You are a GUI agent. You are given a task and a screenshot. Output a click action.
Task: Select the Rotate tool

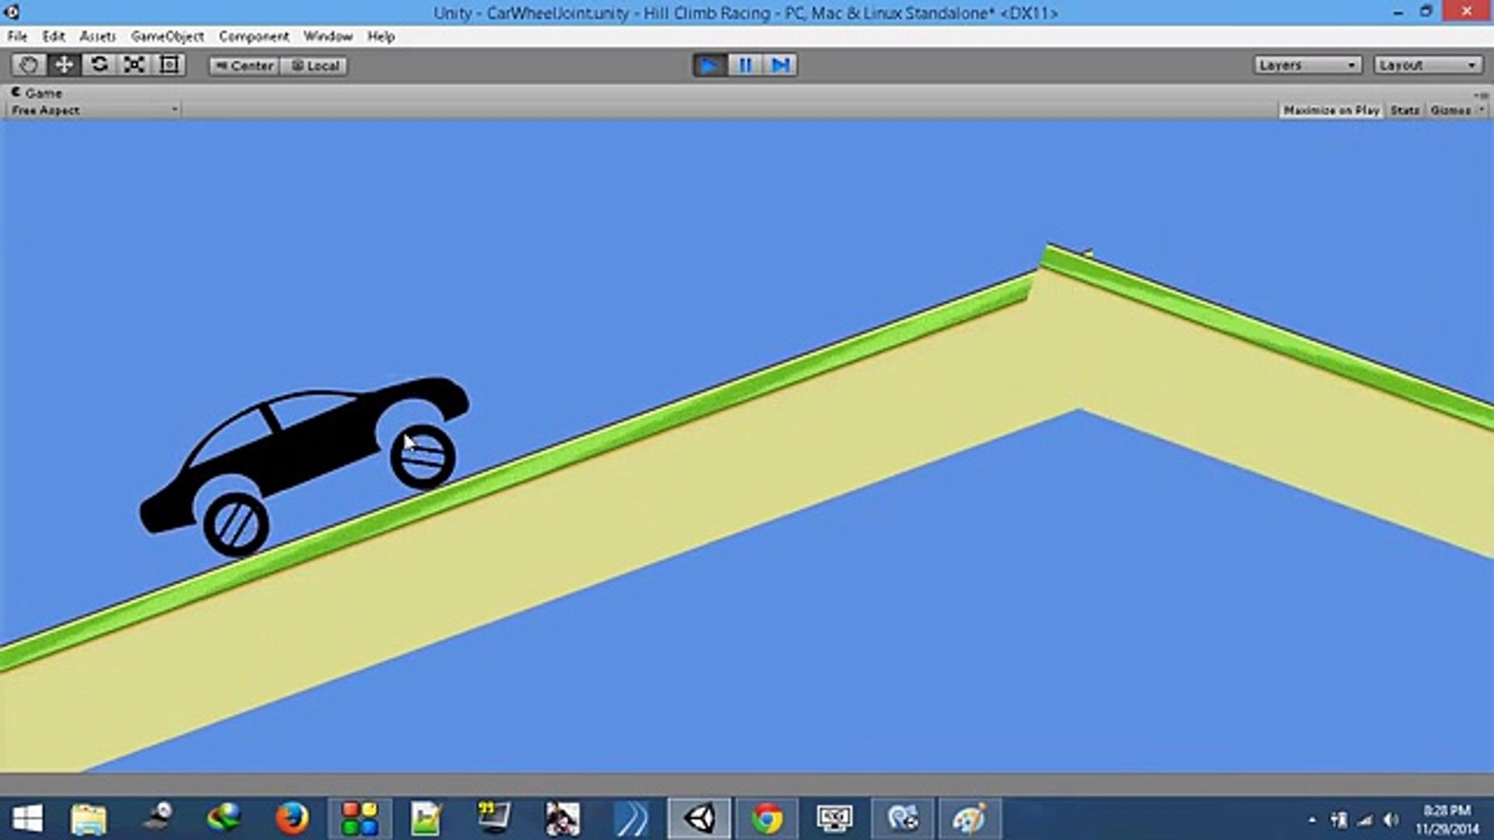point(99,65)
